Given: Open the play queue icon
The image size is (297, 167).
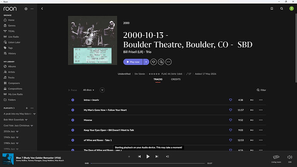Looking at the screenshot, I should tap(167, 156).
